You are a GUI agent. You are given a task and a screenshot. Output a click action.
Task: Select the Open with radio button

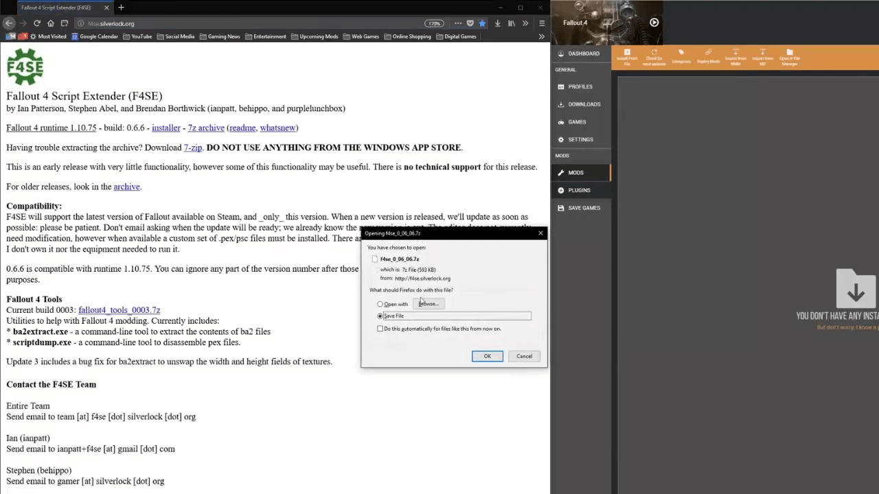(x=380, y=304)
